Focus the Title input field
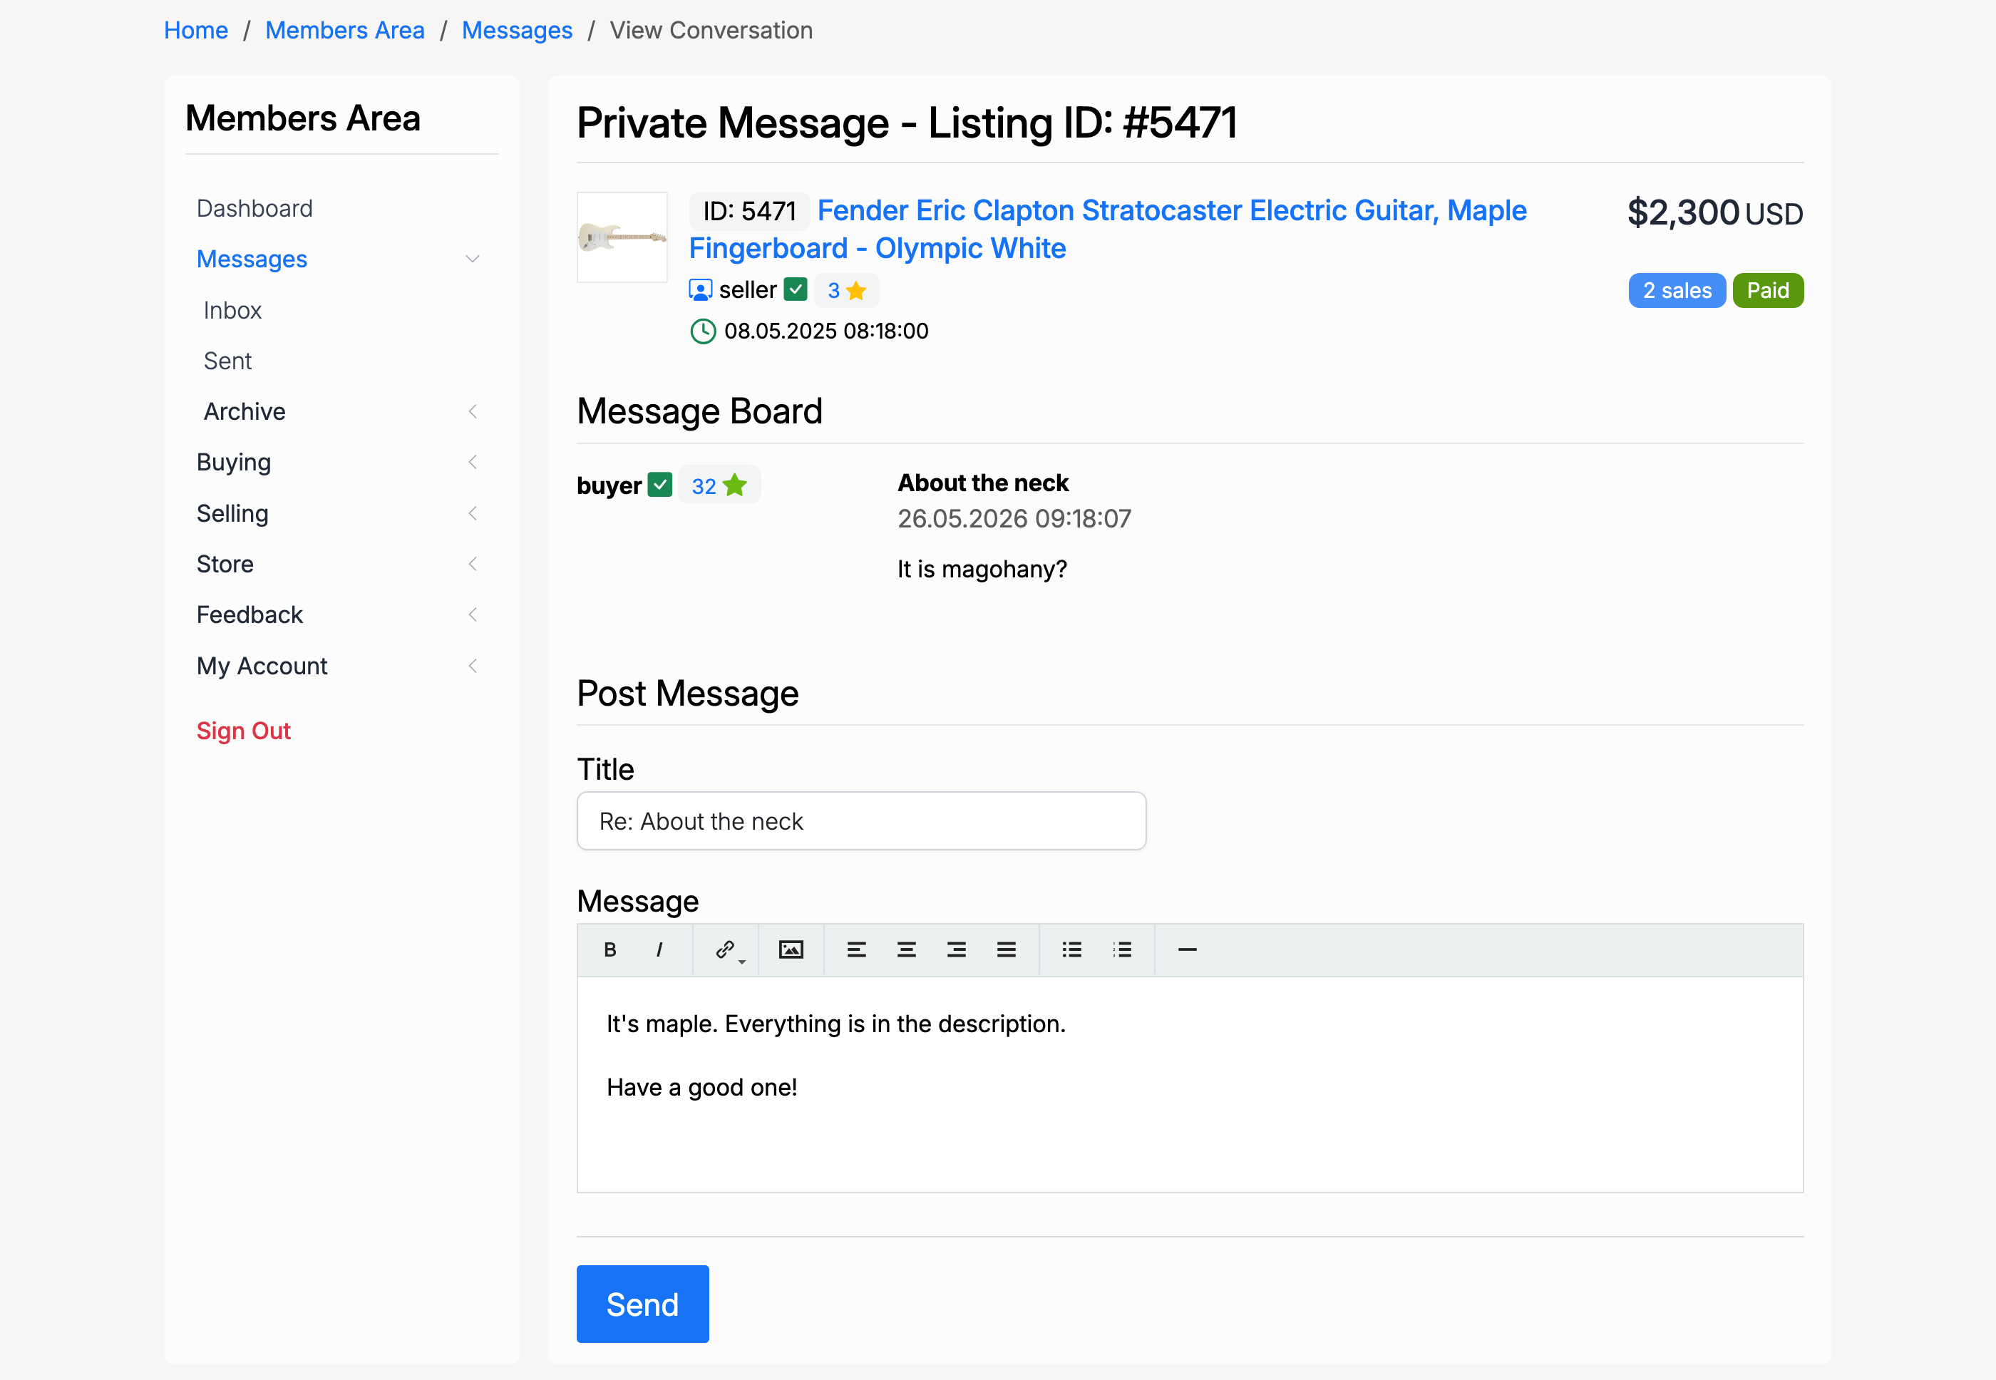 (861, 821)
